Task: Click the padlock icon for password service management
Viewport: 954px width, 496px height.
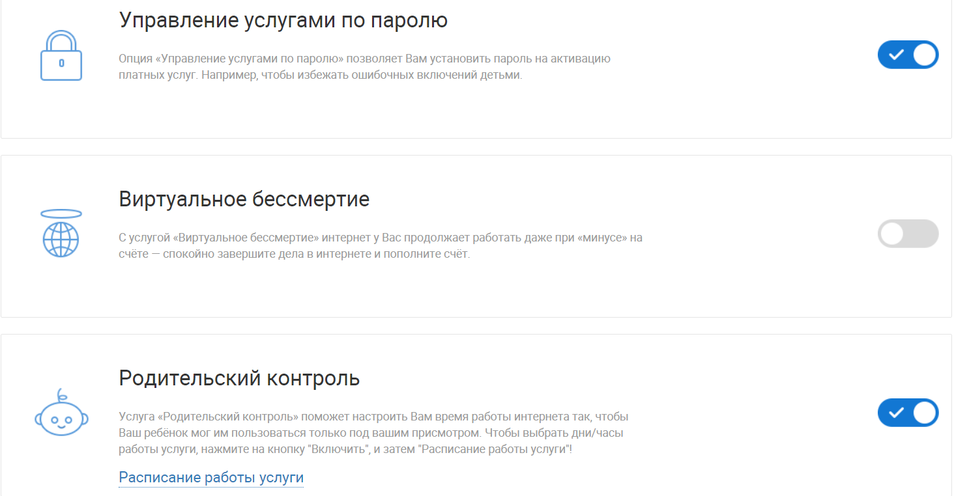Action: [x=61, y=55]
